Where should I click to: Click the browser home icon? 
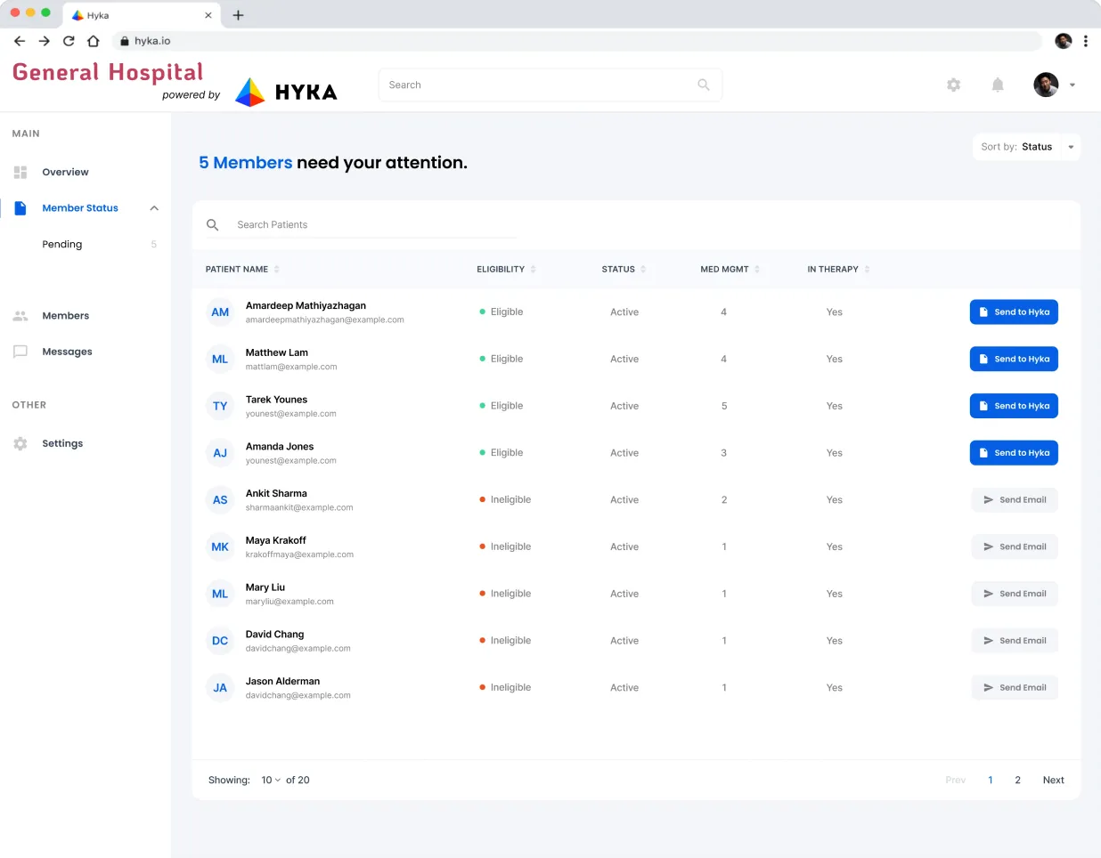(94, 41)
